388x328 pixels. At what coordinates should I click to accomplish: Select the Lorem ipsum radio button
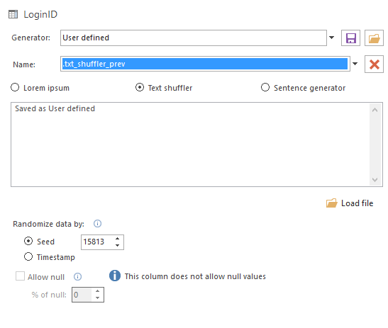point(15,88)
